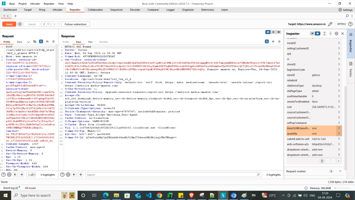Open Chrome from Windows taskbar
Viewport: 355px width, 200px height.
point(159,196)
